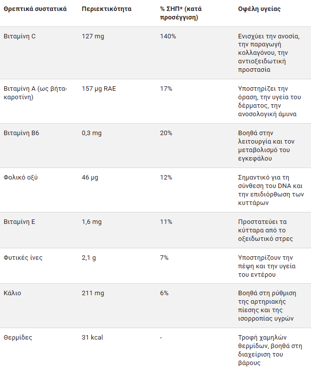Click the '140%' percentage cell

tap(168, 36)
